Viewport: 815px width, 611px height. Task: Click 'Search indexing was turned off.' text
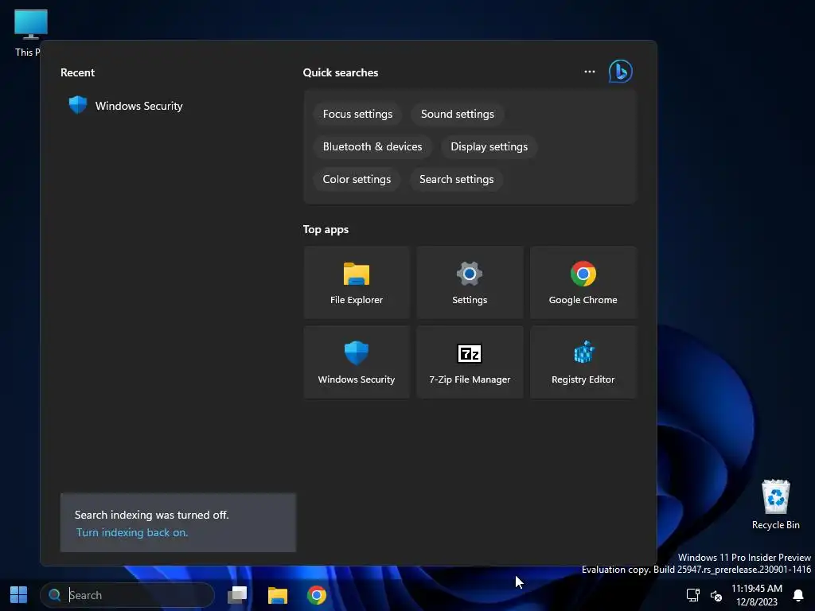click(x=151, y=515)
